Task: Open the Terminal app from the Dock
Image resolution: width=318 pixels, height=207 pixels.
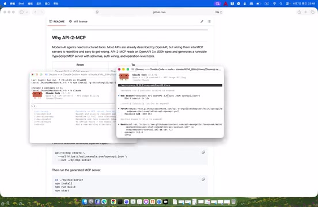Action: click(120, 201)
